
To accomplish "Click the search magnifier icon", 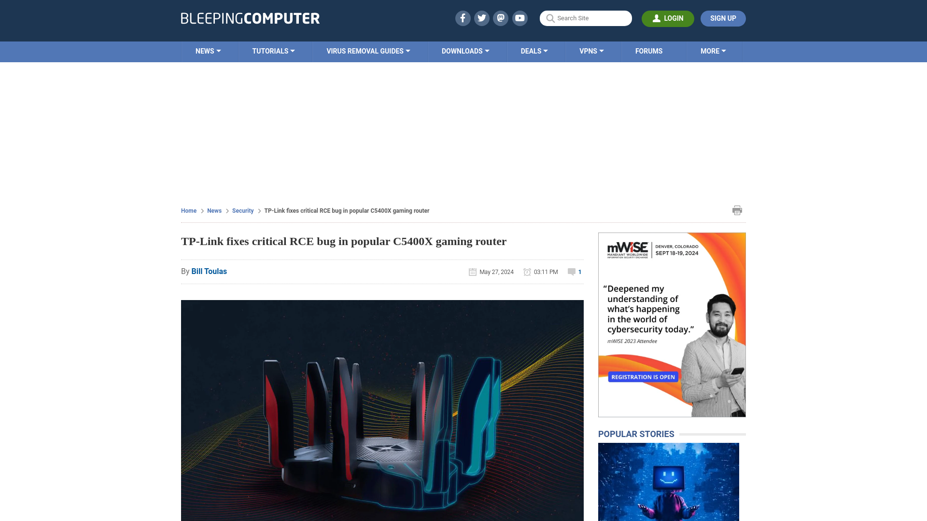I will [550, 18].
